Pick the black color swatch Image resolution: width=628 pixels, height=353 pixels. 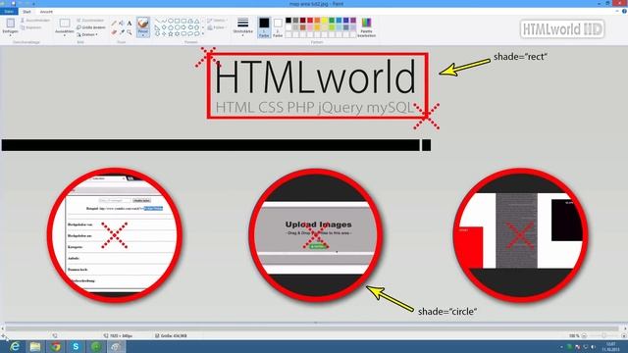coord(288,21)
